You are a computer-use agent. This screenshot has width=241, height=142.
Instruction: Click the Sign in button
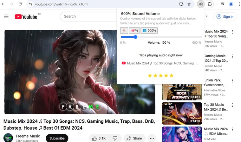click(x=225, y=16)
